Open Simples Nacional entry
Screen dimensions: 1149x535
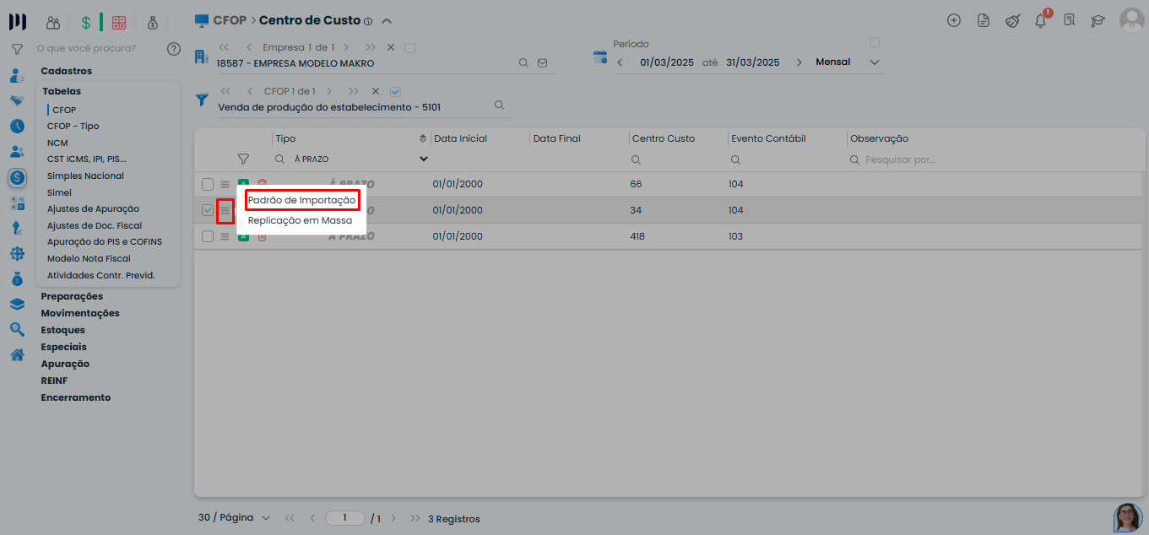(85, 176)
